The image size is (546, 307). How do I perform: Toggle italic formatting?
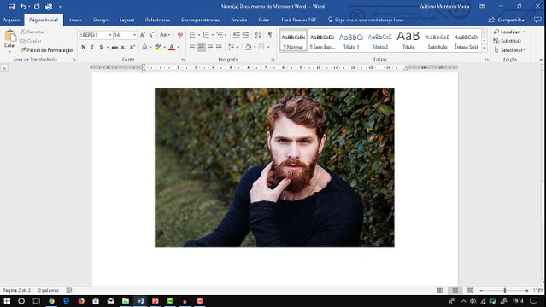92,47
